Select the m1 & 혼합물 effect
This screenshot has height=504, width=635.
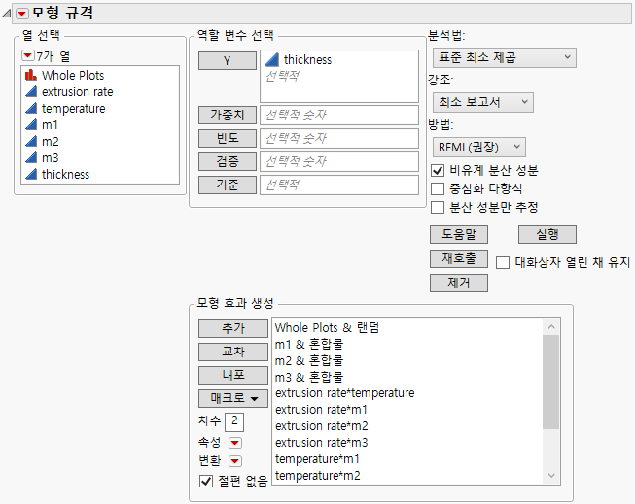(309, 344)
